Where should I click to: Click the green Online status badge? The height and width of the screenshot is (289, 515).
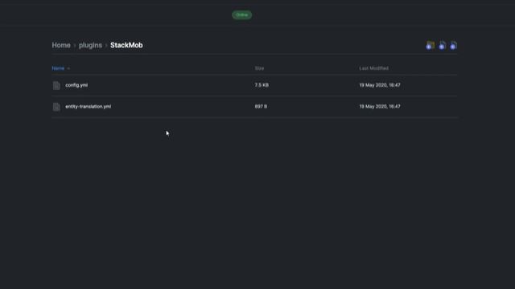(x=242, y=14)
